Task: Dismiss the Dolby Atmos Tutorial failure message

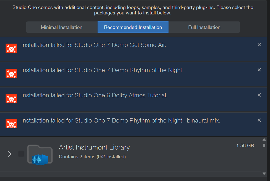Action: [259, 95]
